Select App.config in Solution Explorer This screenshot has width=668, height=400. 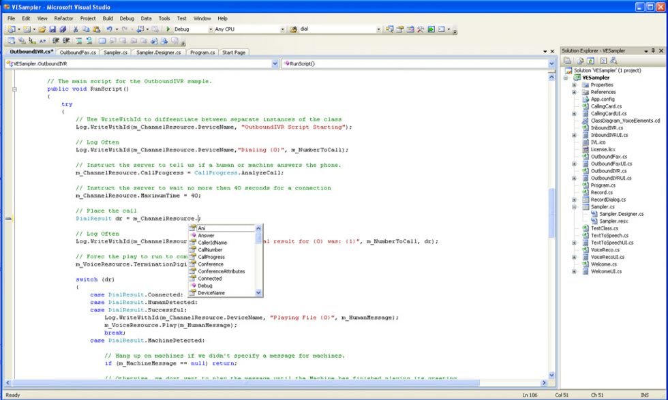[603, 99]
